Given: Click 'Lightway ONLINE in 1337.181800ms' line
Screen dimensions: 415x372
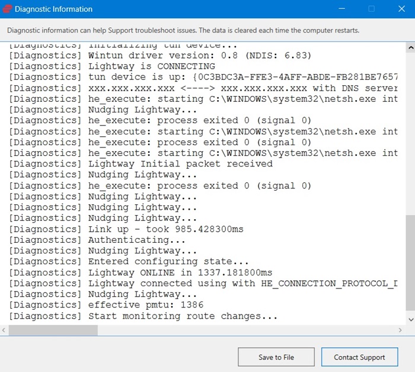Looking at the screenshot, I should pyautogui.click(x=141, y=272).
